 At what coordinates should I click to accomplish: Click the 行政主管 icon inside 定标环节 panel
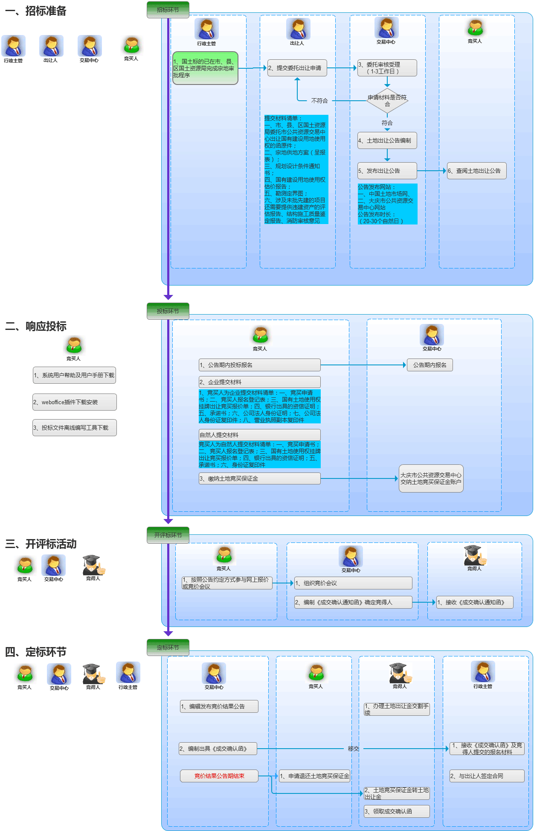click(483, 672)
